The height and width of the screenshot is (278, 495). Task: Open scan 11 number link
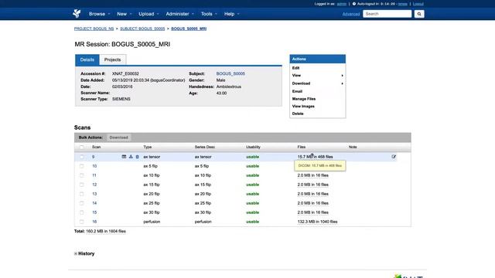(x=94, y=175)
